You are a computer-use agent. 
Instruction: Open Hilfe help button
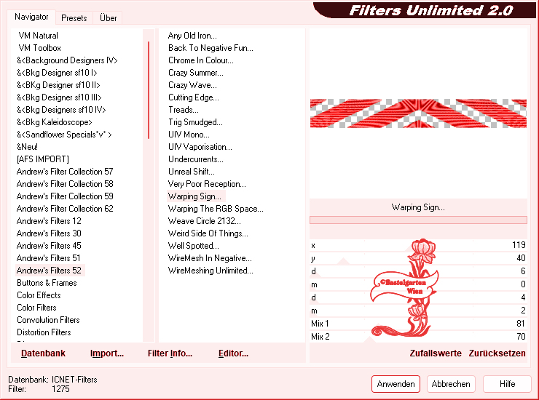point(507,384)
